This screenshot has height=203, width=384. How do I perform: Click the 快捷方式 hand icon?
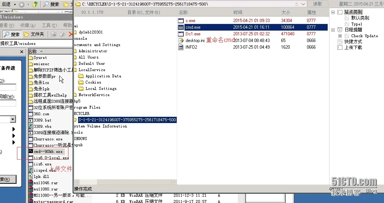pos(340,42)
